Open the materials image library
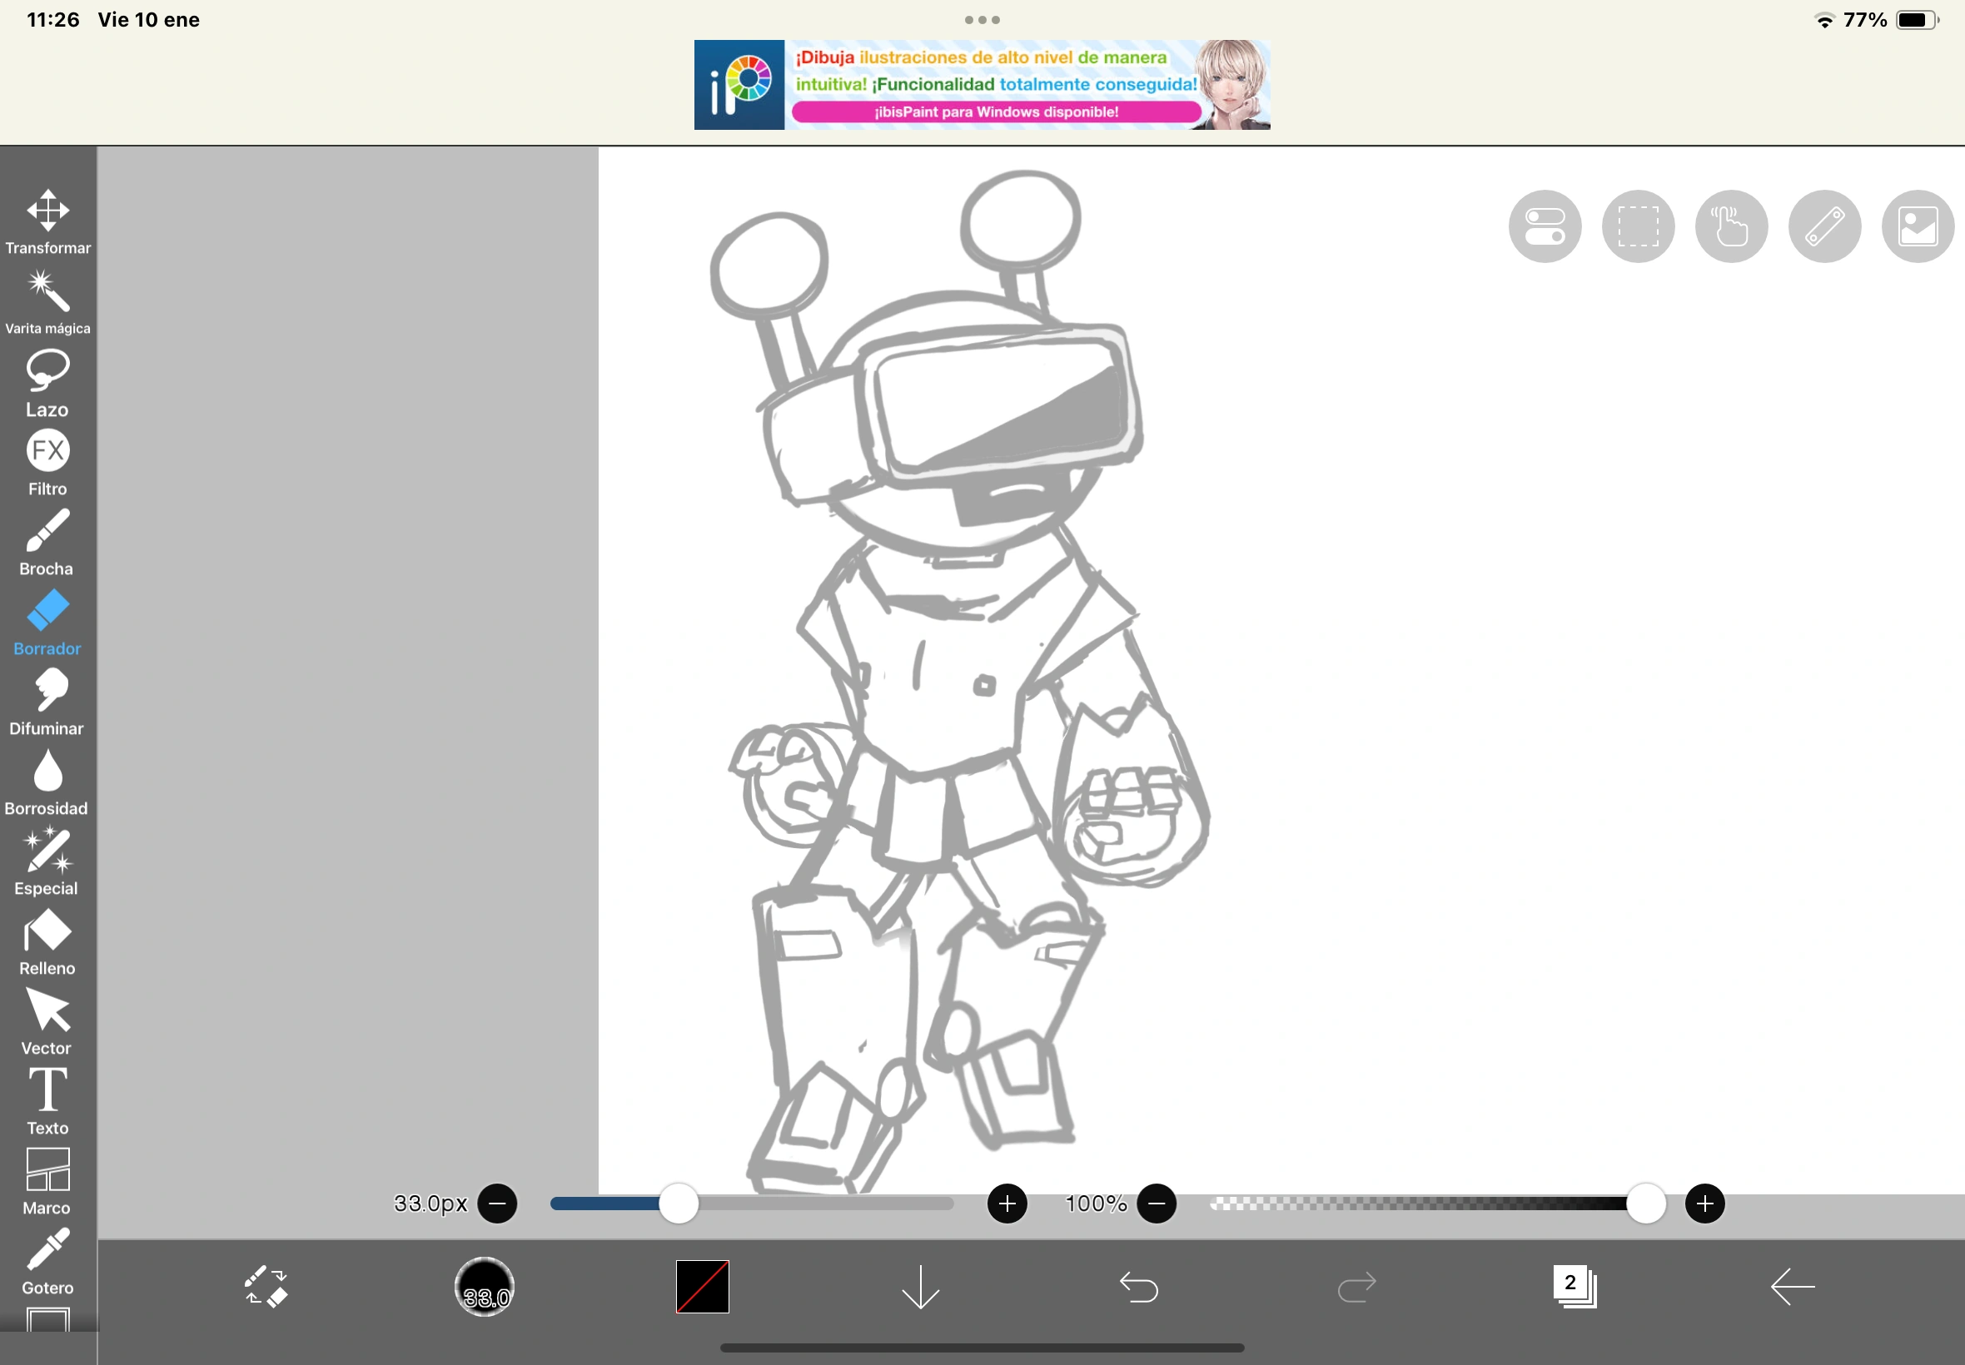Image resolution: width=1965 pixels, height=1365 pixels. [x=1916, y=225]
